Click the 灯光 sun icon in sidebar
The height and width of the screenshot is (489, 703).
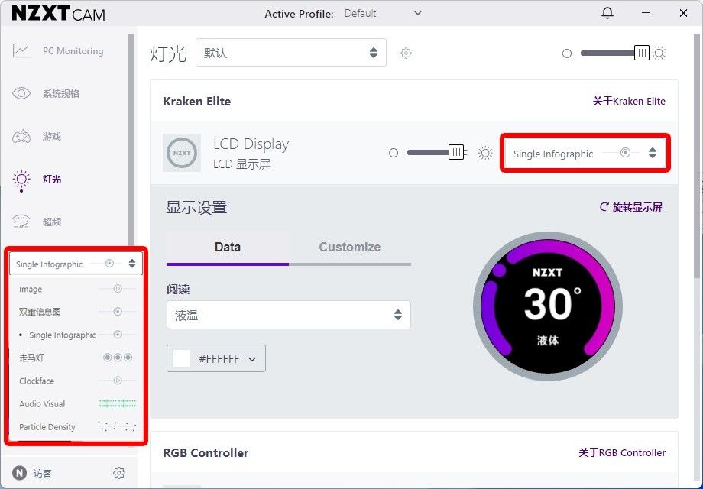tap(21, 180)
